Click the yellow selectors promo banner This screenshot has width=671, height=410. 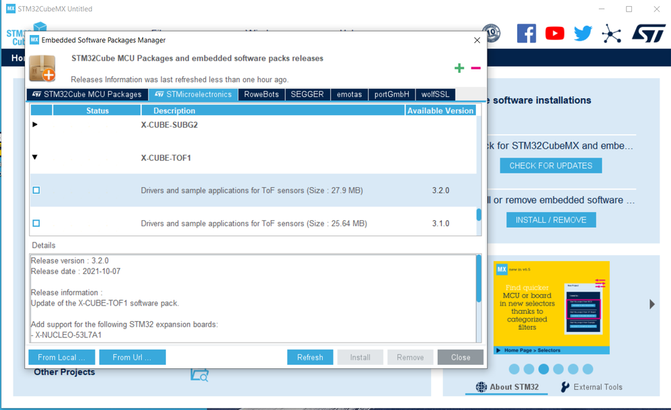tap(551, 308)
